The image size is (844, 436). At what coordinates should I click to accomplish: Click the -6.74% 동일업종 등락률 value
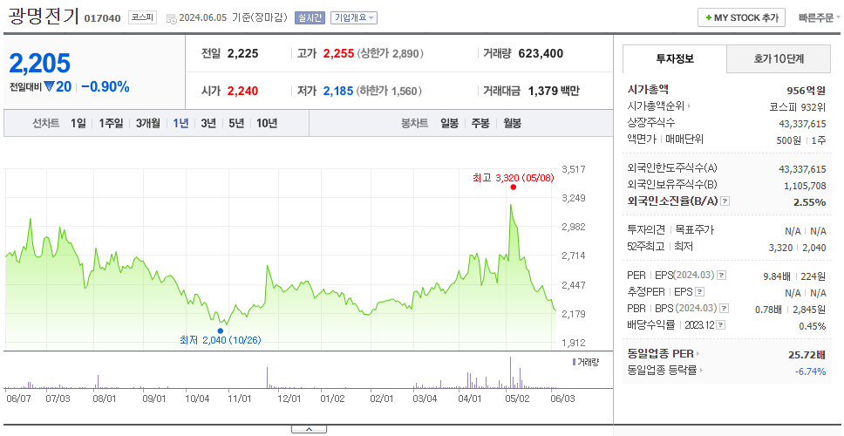pos(810,371)
